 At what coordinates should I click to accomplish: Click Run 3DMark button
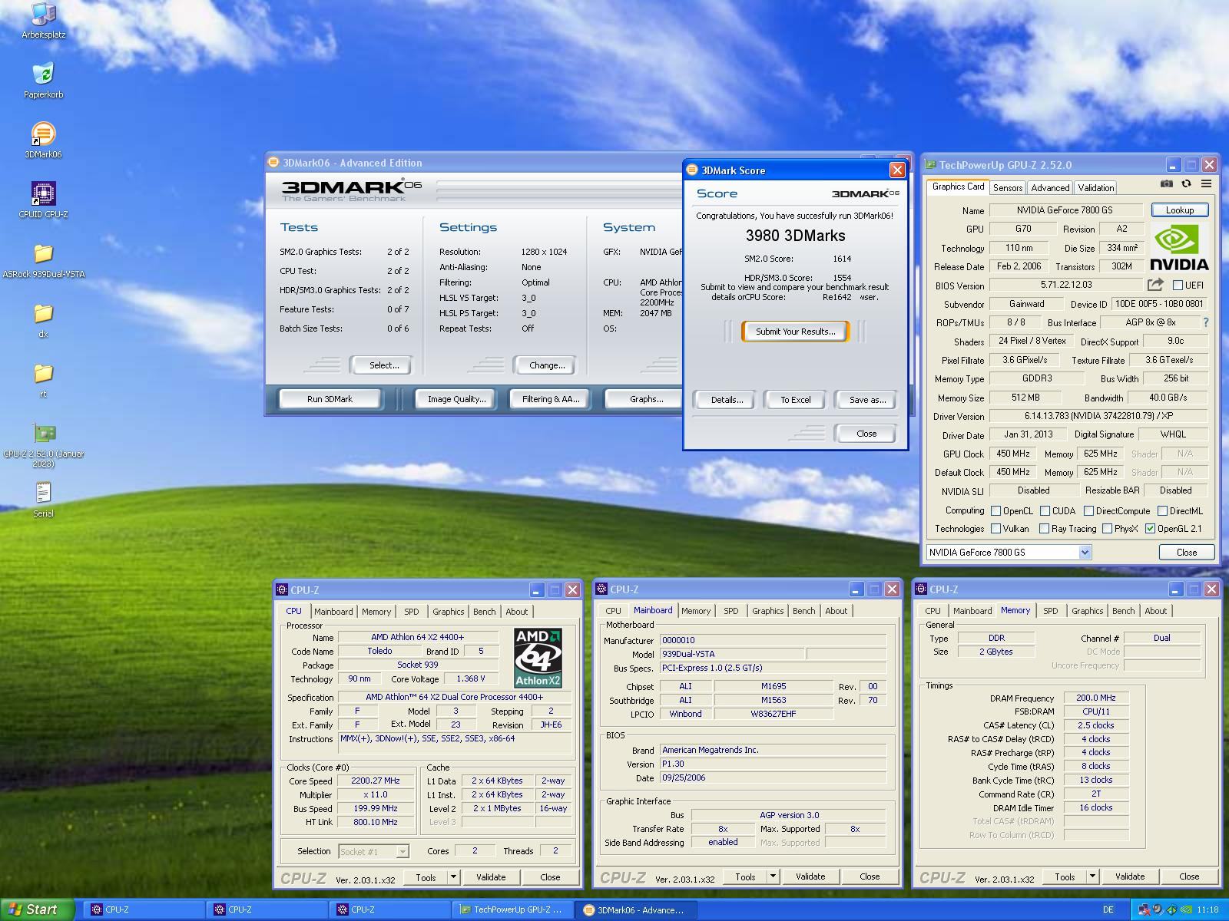click(330, 399)
